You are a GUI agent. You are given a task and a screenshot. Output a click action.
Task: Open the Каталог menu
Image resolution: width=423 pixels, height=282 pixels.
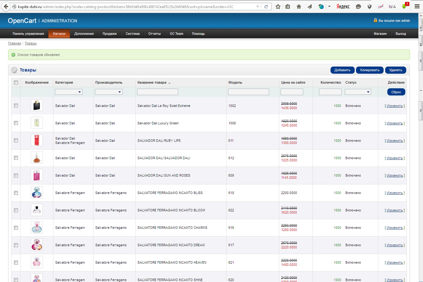pyautogui.click(x=59, y=34)
